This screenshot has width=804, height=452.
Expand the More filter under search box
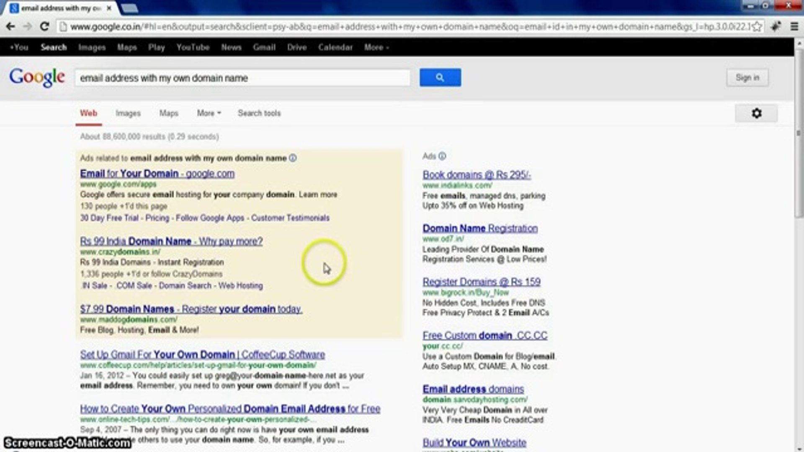209,113
